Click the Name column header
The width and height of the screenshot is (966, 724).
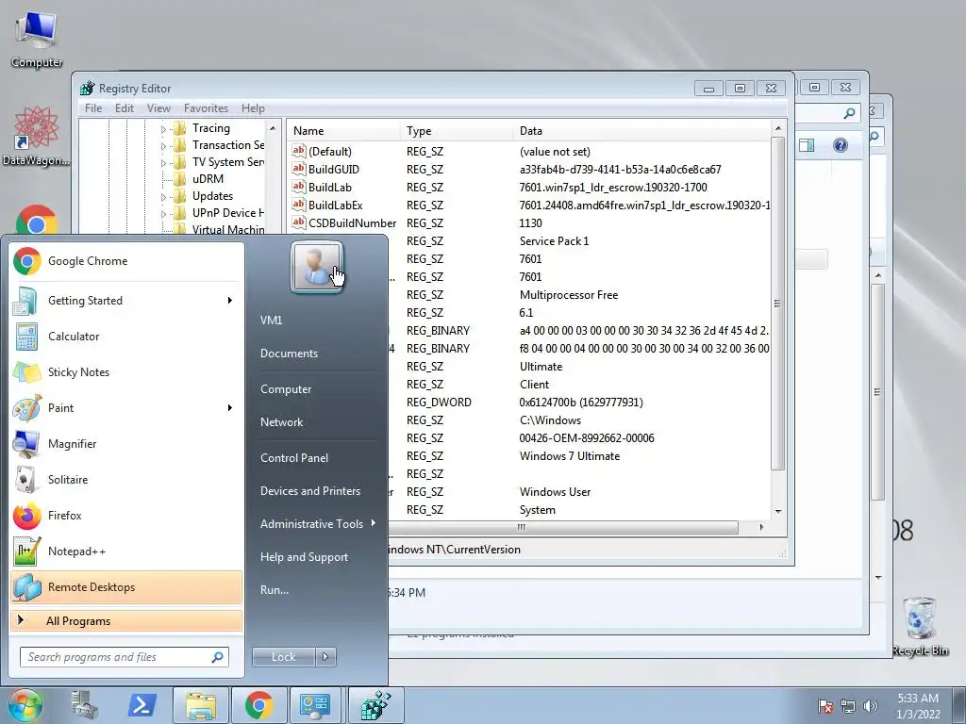(343, 131)
